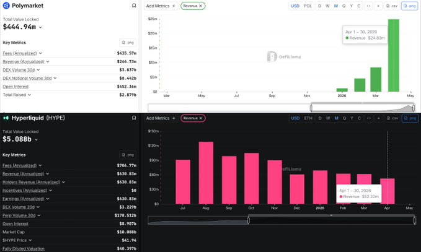Click Hyperliquid December revenue bar

click(x=297, y=189)
